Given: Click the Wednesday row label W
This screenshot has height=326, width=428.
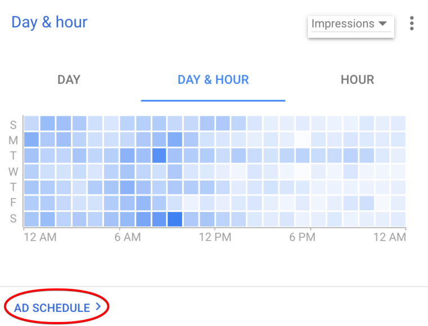Looking at the screenshot, I should [13, 171].
